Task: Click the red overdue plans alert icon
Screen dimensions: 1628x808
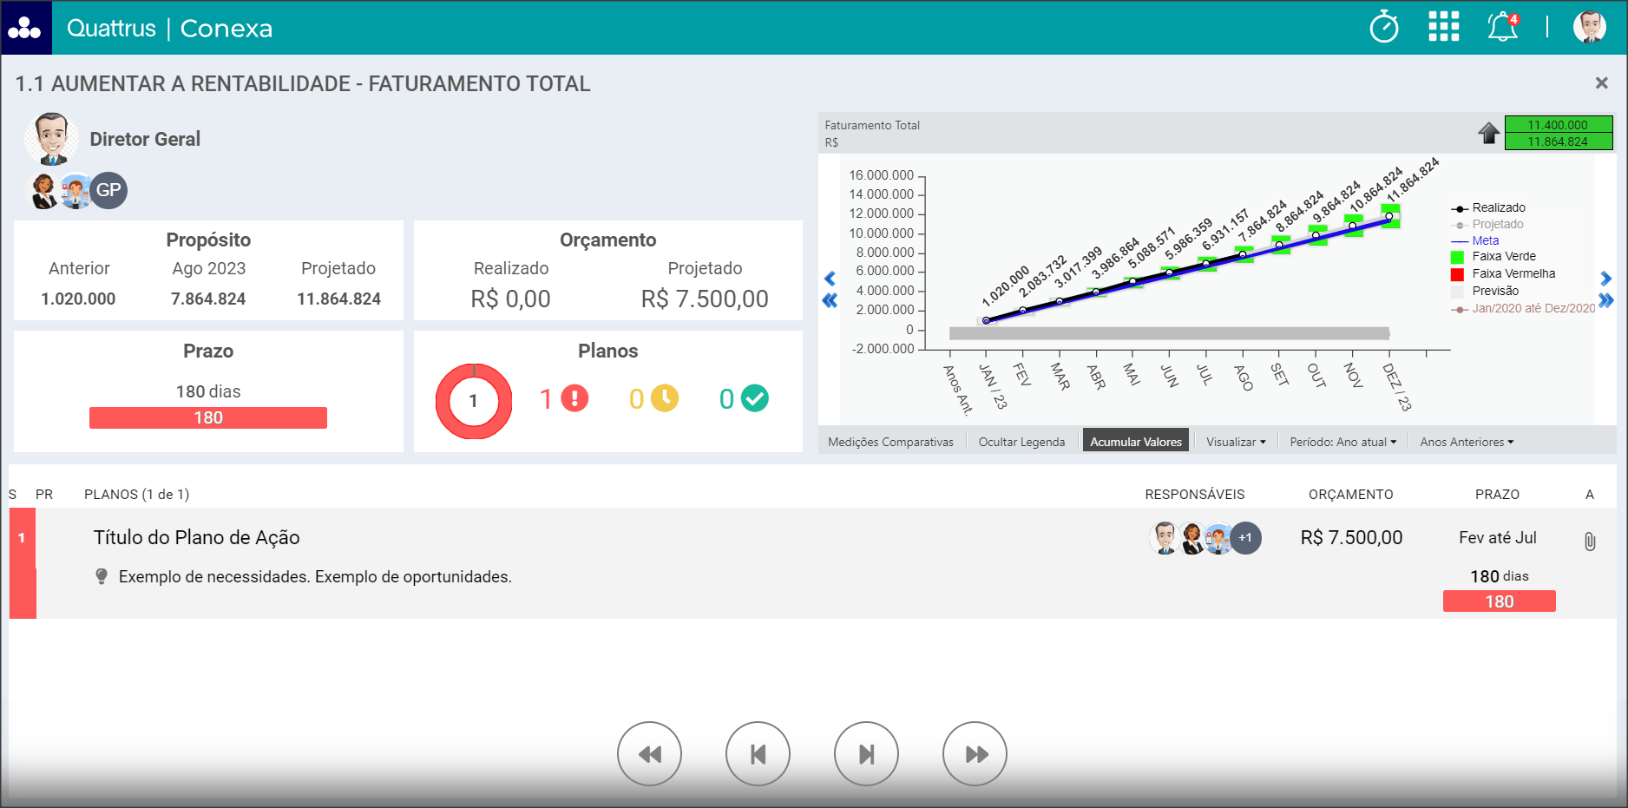Action: pos(574,398)
